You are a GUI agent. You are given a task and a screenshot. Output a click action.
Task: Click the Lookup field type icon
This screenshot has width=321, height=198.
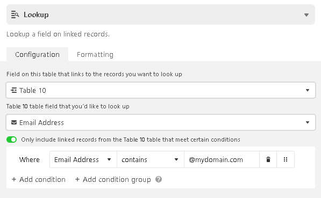click(x=15, y=14)
